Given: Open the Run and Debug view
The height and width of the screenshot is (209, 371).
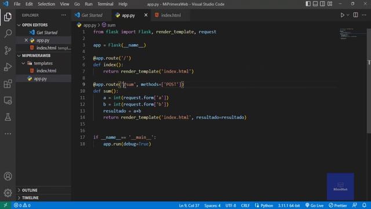Looking at the screenshot, I should point(8,67).
